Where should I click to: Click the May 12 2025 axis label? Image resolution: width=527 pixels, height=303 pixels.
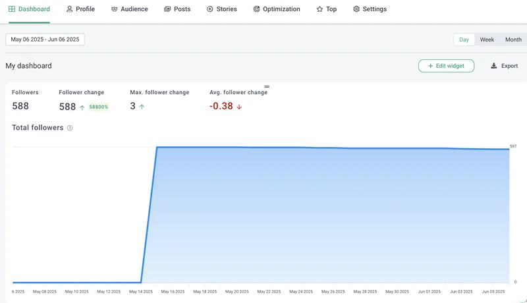109,292
